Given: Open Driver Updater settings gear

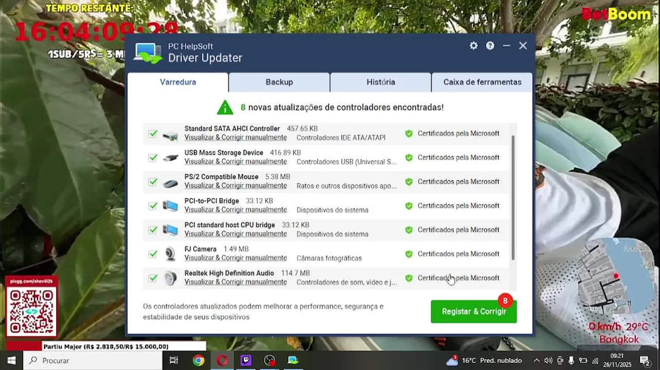Looking at the screenshot, I should [473, 46].
